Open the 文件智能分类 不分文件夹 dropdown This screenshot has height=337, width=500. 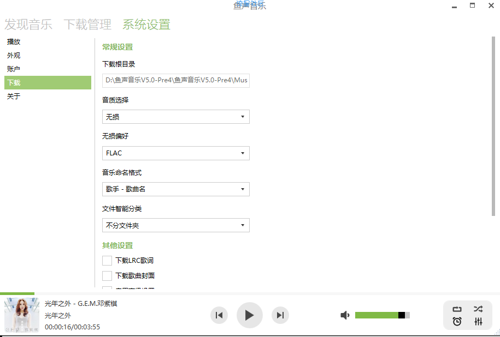[176, 225]
